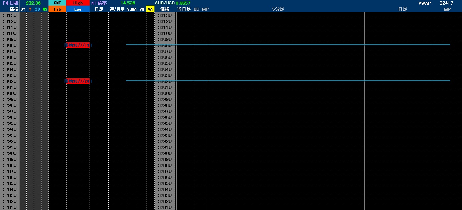Click 33120 in the center price column
The image size is (462, 210).
pos(164,22)
